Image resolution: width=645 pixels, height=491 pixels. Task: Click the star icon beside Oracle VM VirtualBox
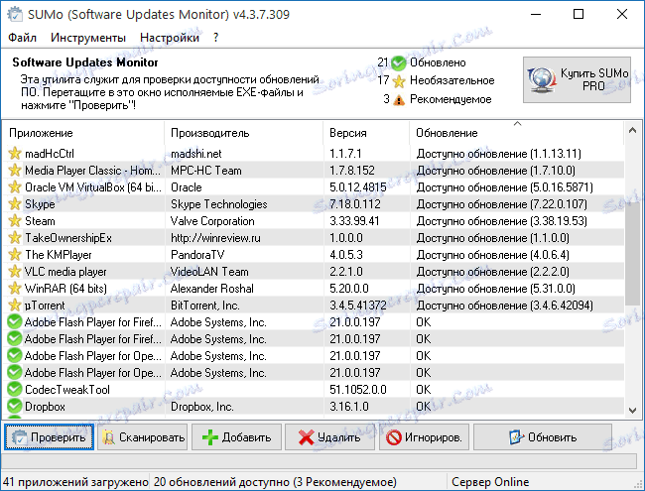coord(15,187)
